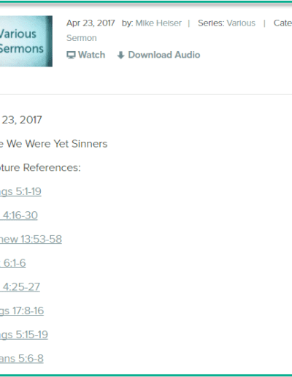
Task: Open scripture reference 4:25-27
Action: [x=20, y=287]
